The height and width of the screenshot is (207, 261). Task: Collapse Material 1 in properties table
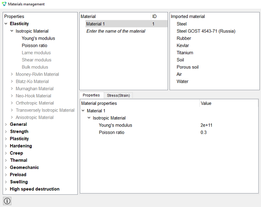[83, 111]
